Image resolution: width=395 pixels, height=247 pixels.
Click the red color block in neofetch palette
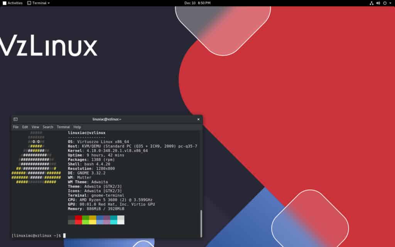click(x=78, y=220)
